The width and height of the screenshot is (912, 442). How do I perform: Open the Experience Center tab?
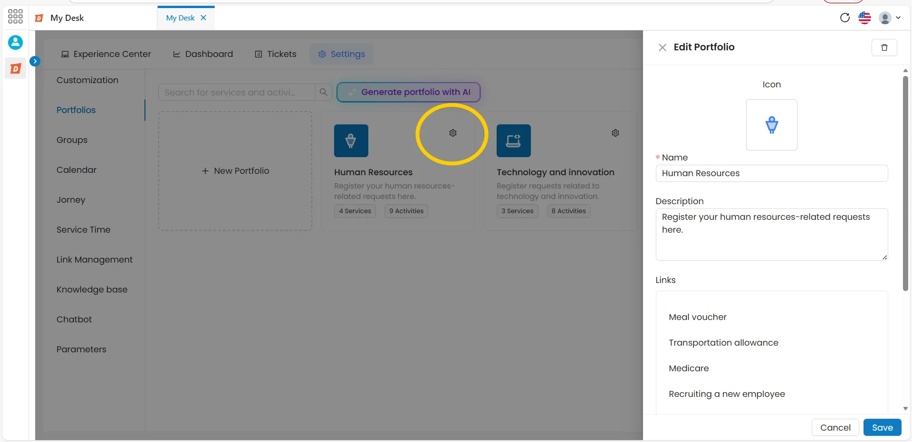[106, 54]
